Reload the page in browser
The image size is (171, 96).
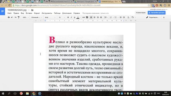(x=10, y=5)
